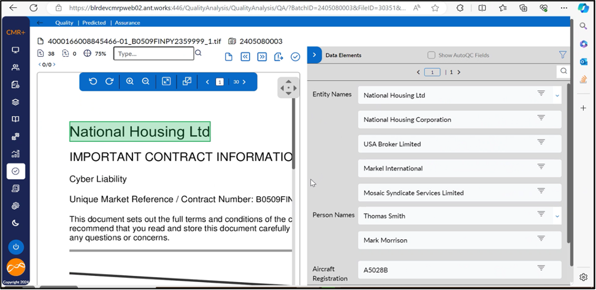Click the approve checkmark circle icon
596x290 pixels.
point(295,56)
